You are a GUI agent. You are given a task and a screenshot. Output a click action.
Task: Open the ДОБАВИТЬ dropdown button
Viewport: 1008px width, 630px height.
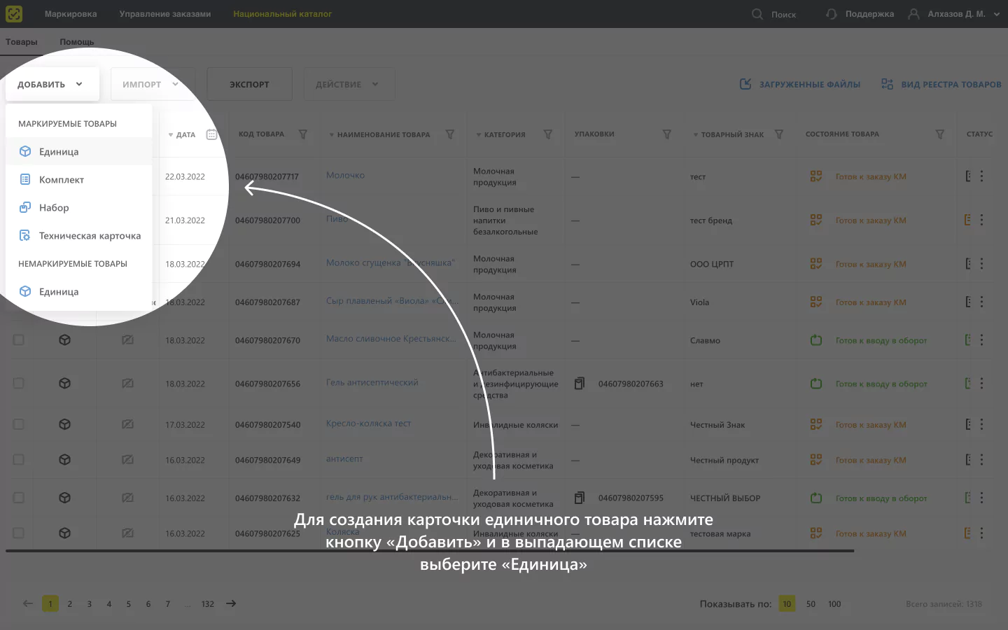tap(52, 84)
